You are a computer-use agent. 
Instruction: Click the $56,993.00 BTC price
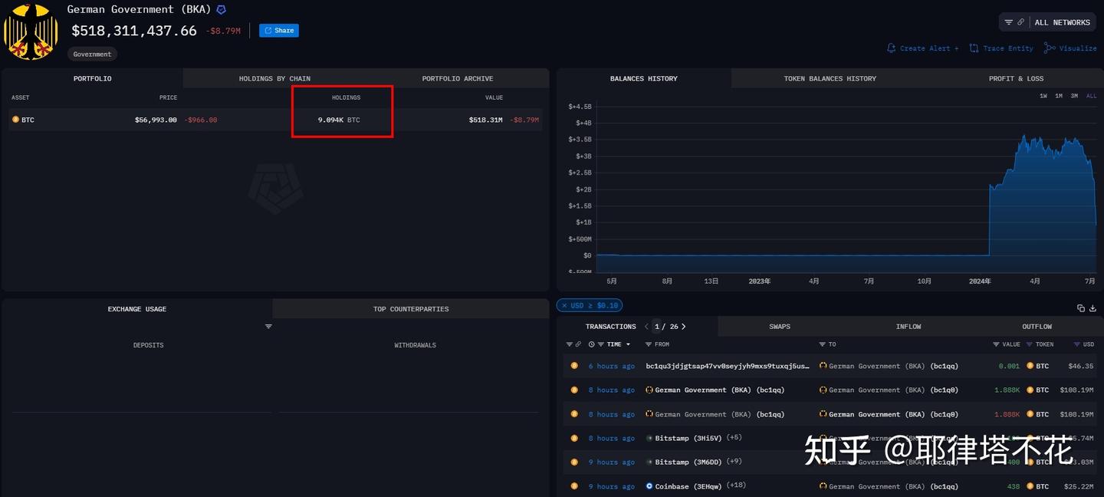[156, 120]
